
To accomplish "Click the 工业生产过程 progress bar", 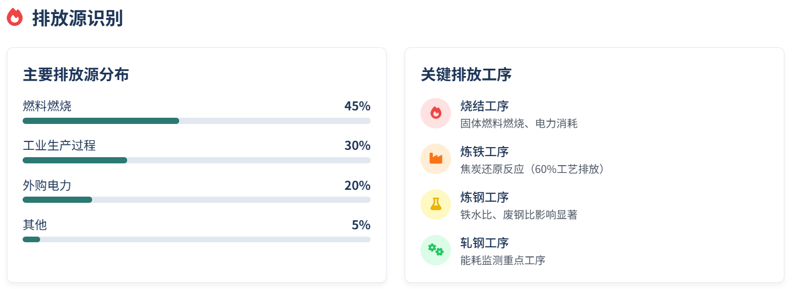I will coord(197,160).
